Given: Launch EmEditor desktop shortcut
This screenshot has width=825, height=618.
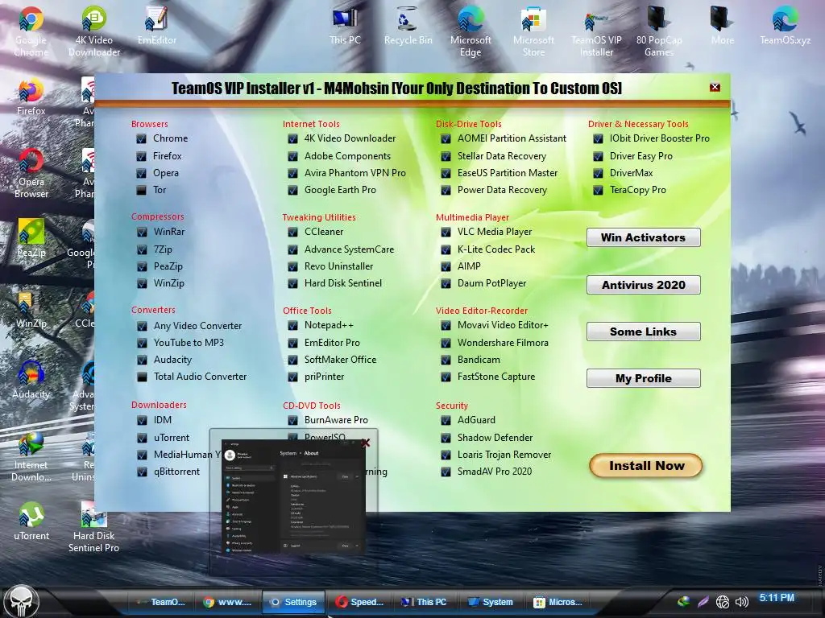Looking at the screenshot, I should pyautogui.click(x=157, y=27).
